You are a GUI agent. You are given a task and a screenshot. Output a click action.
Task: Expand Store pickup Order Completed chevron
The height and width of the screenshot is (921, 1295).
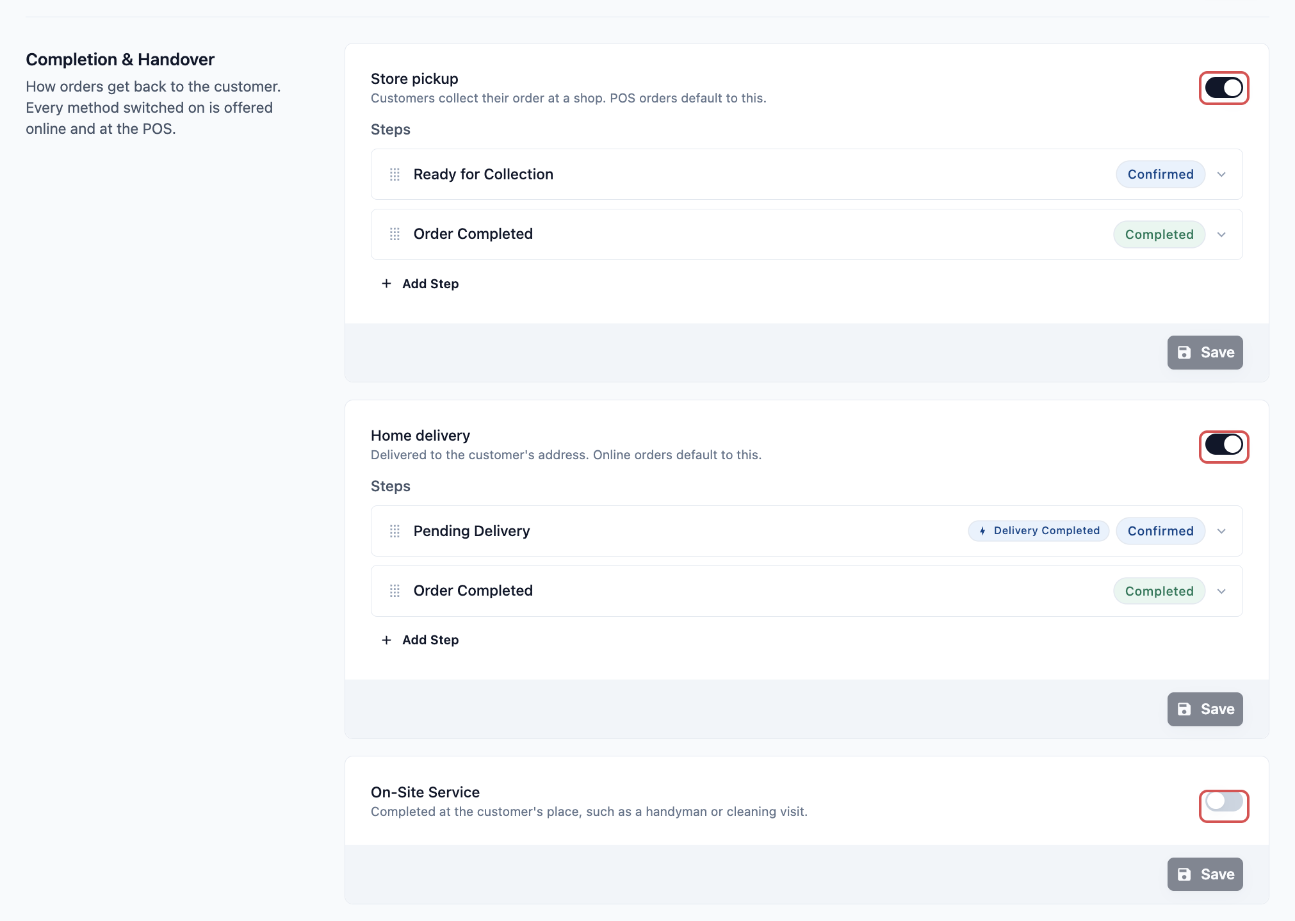[1221, 234]
